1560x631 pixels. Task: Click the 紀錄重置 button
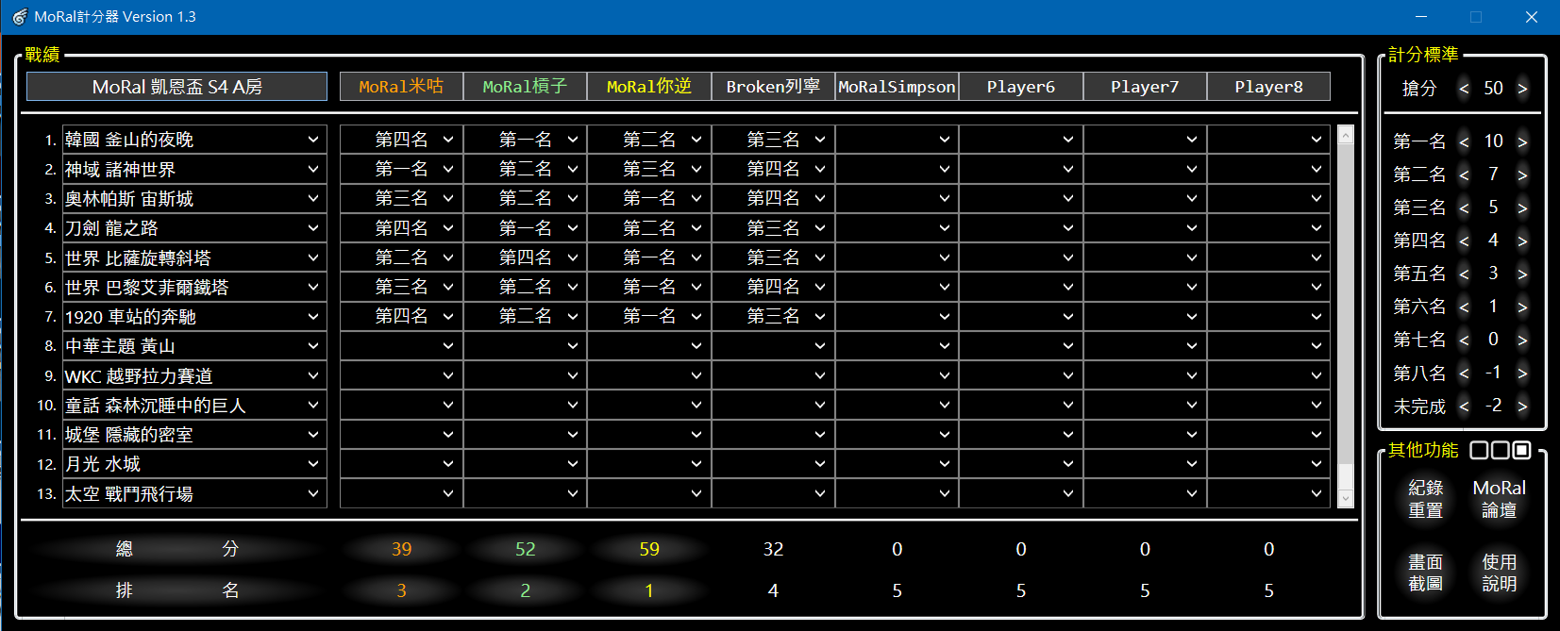point(1425,499)
